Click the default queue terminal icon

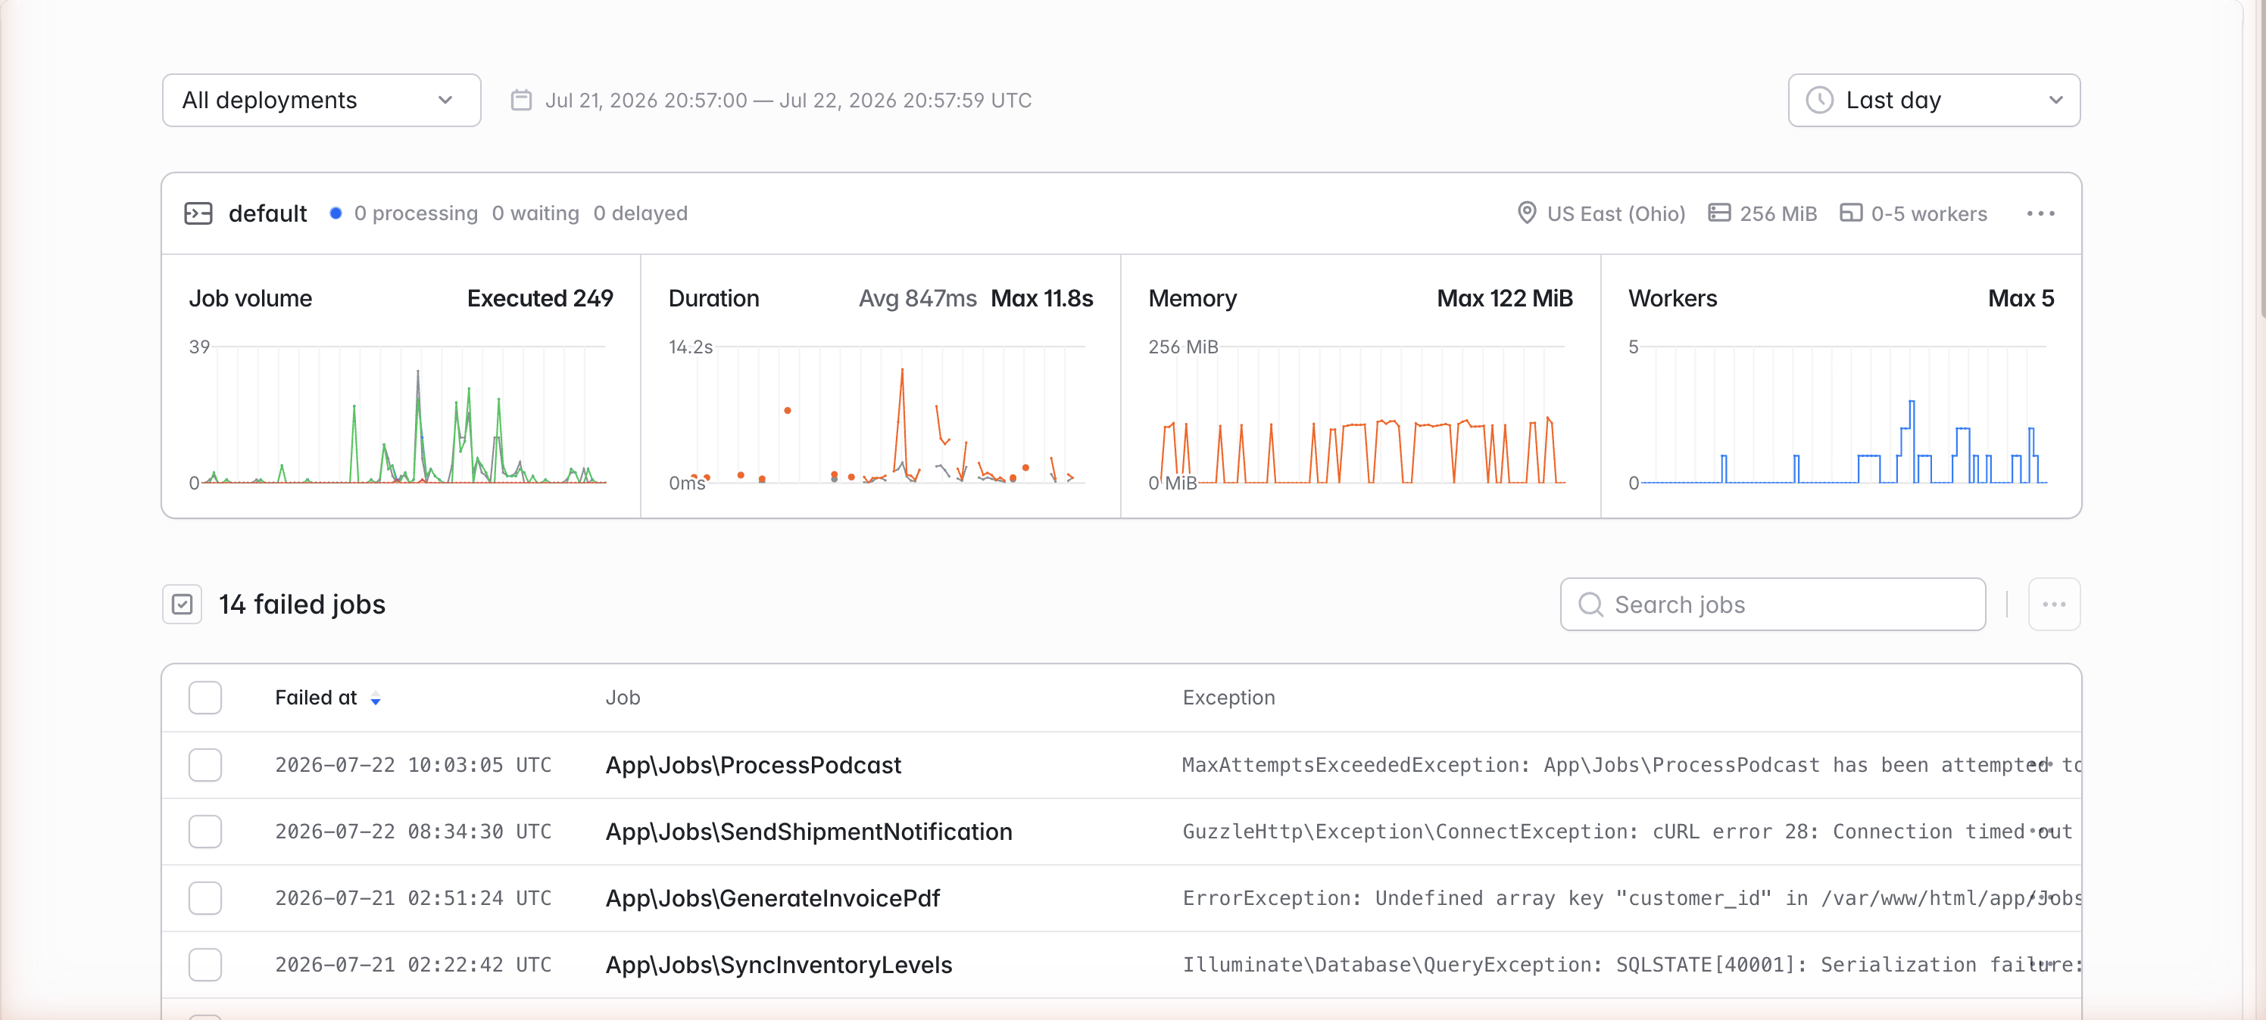[x=198, y=213]
